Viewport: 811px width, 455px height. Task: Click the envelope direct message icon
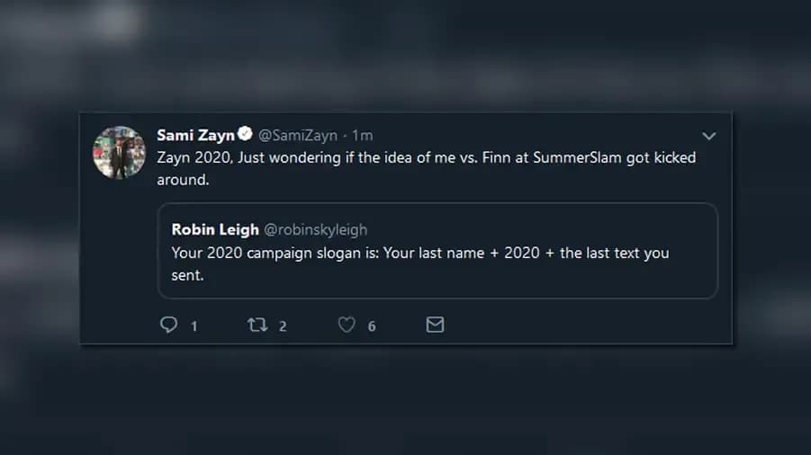(435, 325)
